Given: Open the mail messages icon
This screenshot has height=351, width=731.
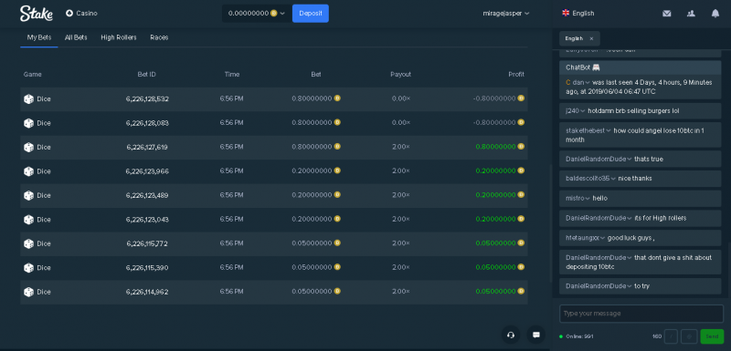Looking at the screenshot, I should tap(667, 14).
